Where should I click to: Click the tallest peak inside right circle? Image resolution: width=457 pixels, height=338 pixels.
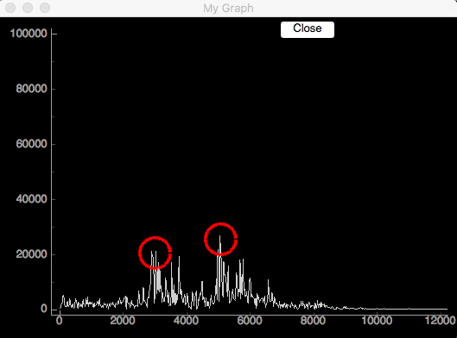(220, 236)
